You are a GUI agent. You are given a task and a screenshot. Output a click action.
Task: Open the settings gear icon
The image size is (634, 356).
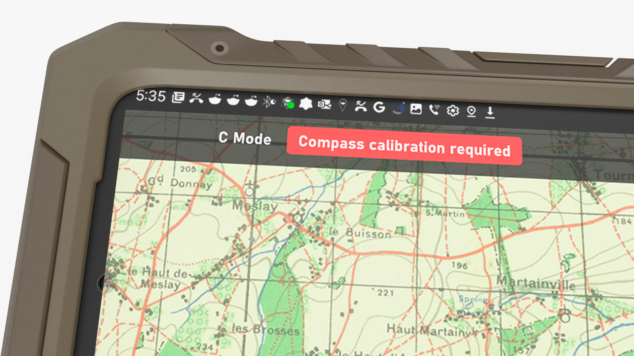tap(453, 110)
